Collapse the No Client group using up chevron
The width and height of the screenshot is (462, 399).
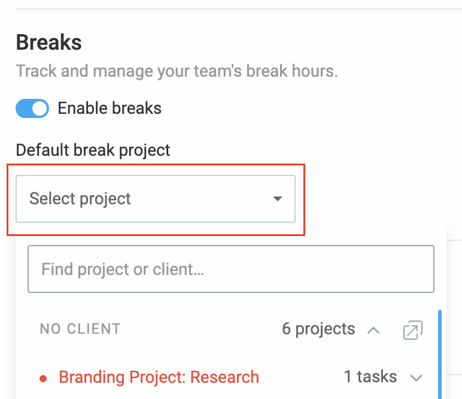tap(373, 330)
